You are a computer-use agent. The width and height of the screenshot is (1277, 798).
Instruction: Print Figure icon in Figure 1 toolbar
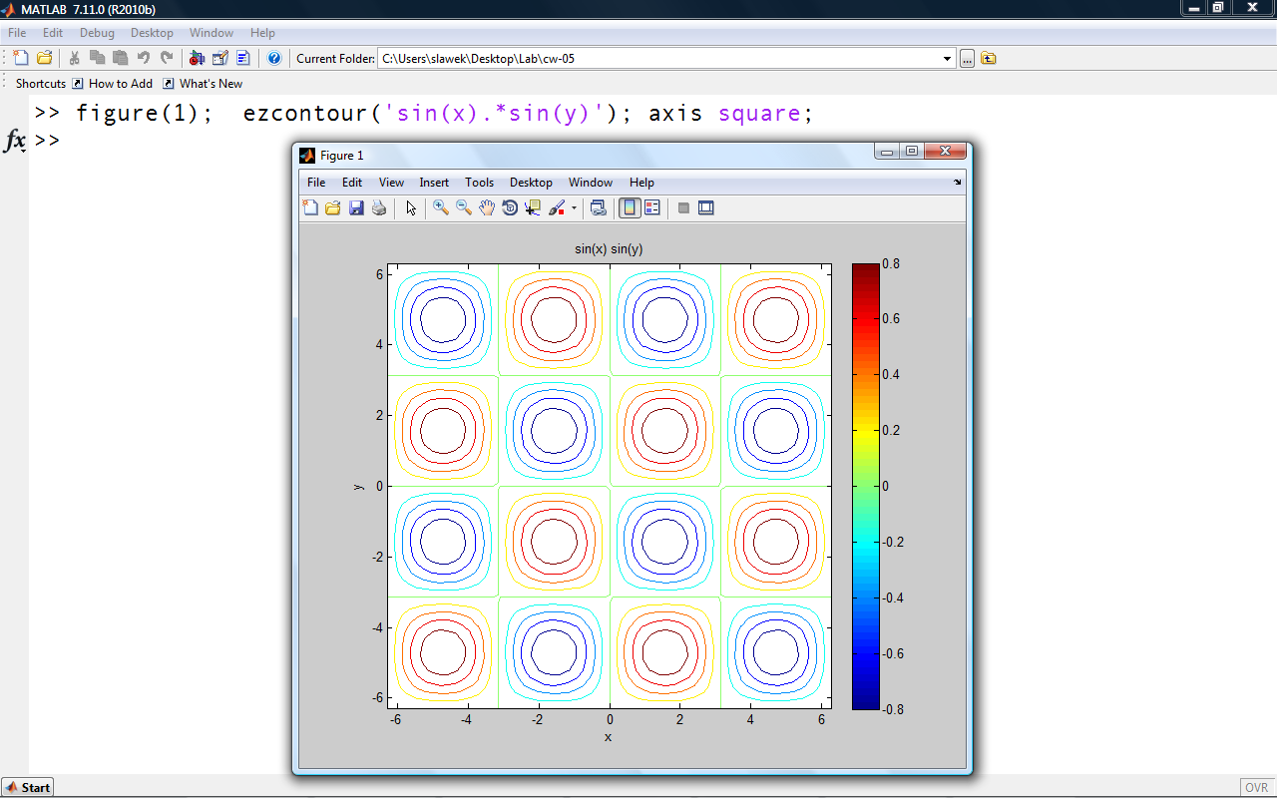[379, 207]
